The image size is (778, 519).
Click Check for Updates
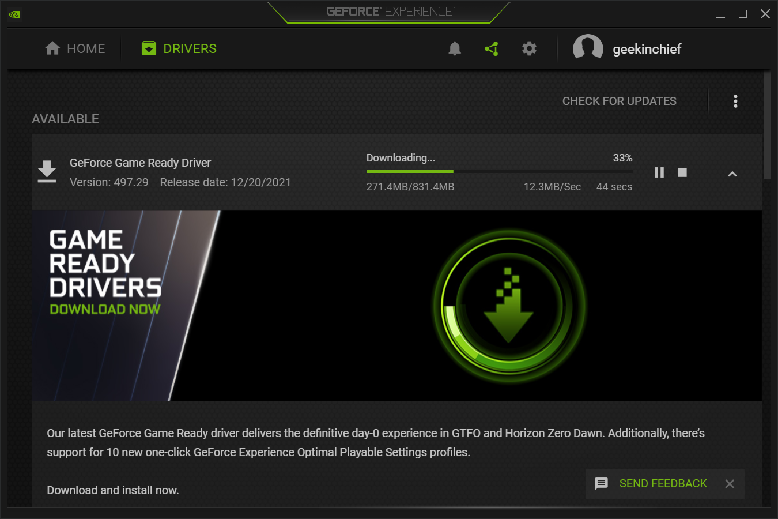[620, 101]
